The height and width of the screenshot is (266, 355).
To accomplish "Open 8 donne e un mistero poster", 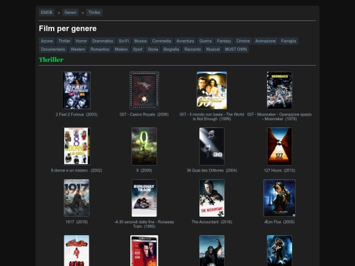I will 76,146.
